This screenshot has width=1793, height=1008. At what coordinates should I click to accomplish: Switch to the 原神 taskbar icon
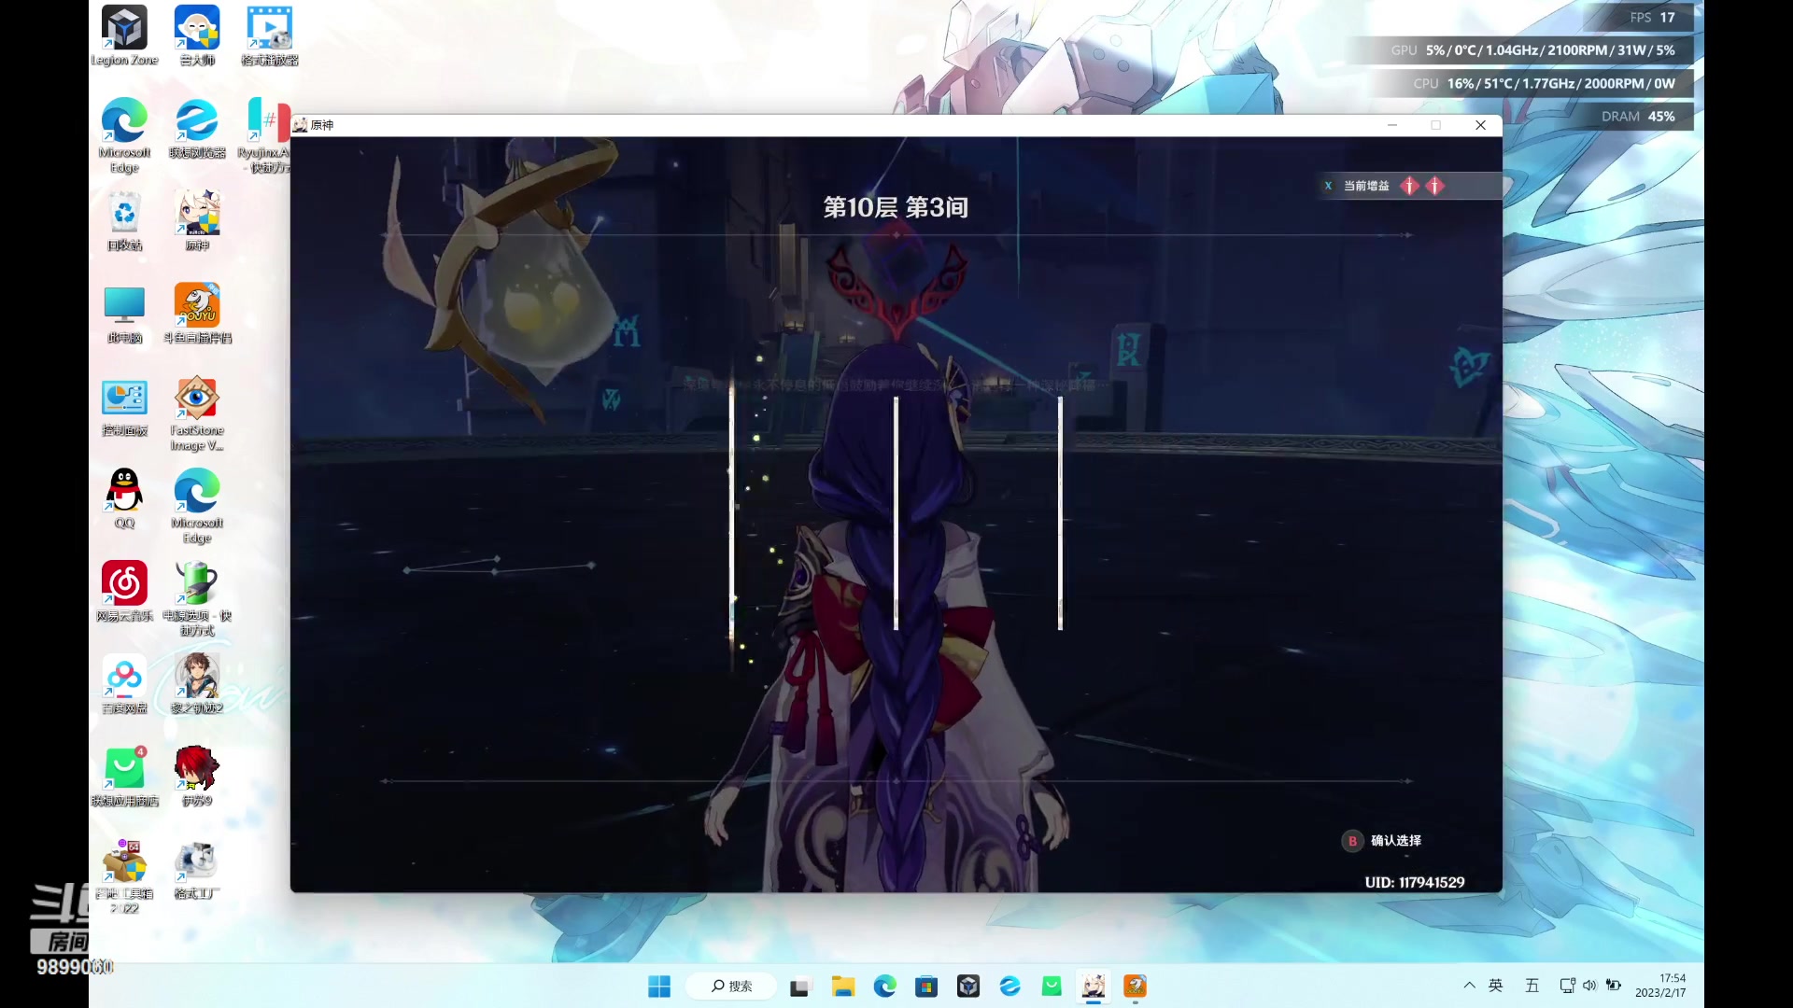tap(1094, 987)
